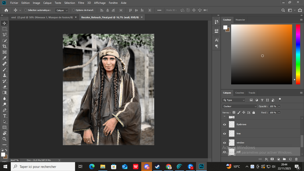Hide the Eyebrows layer
Viewport: 304px width, 171px height.
click(224, 125)
